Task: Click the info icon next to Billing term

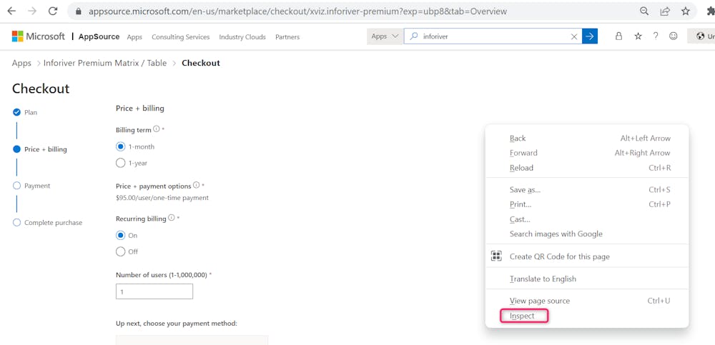Action: coord(157,129)
